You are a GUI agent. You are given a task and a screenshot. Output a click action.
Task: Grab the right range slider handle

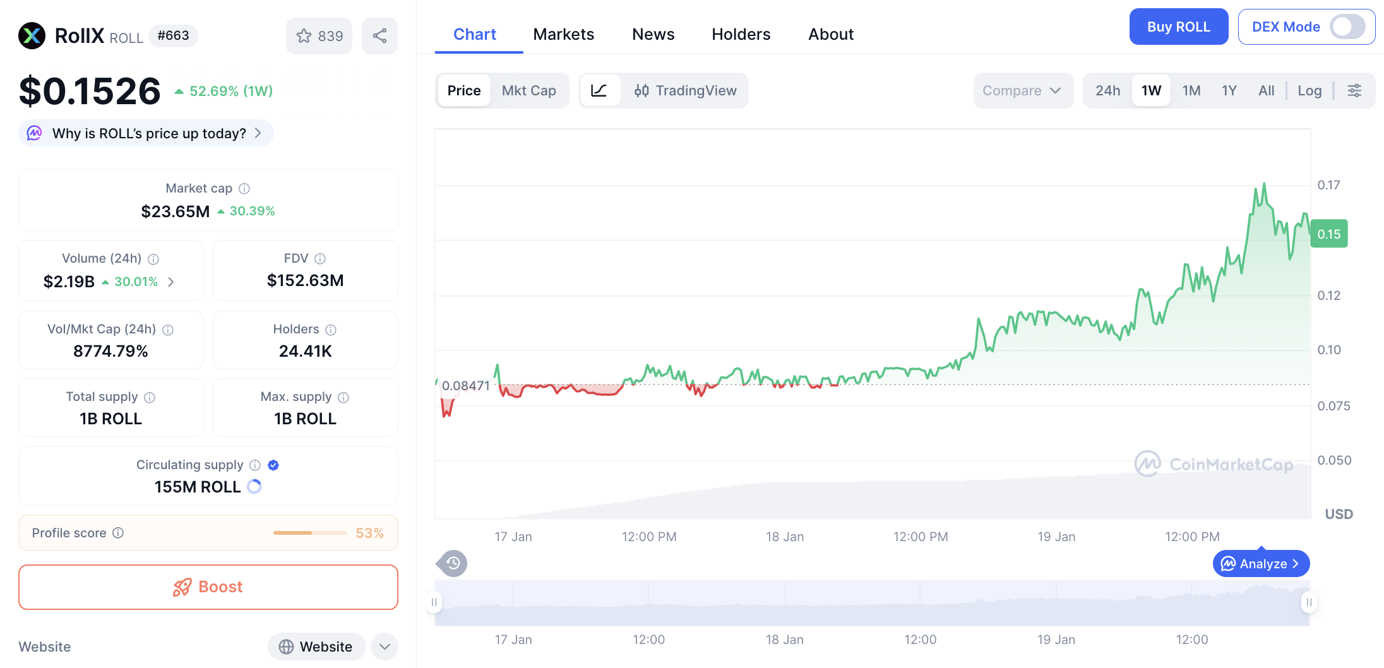click(x=1309, y=602)
